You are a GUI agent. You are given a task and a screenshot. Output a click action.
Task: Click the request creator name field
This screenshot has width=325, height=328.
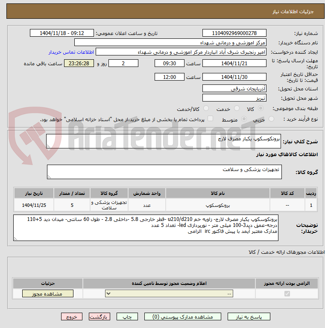181,52
